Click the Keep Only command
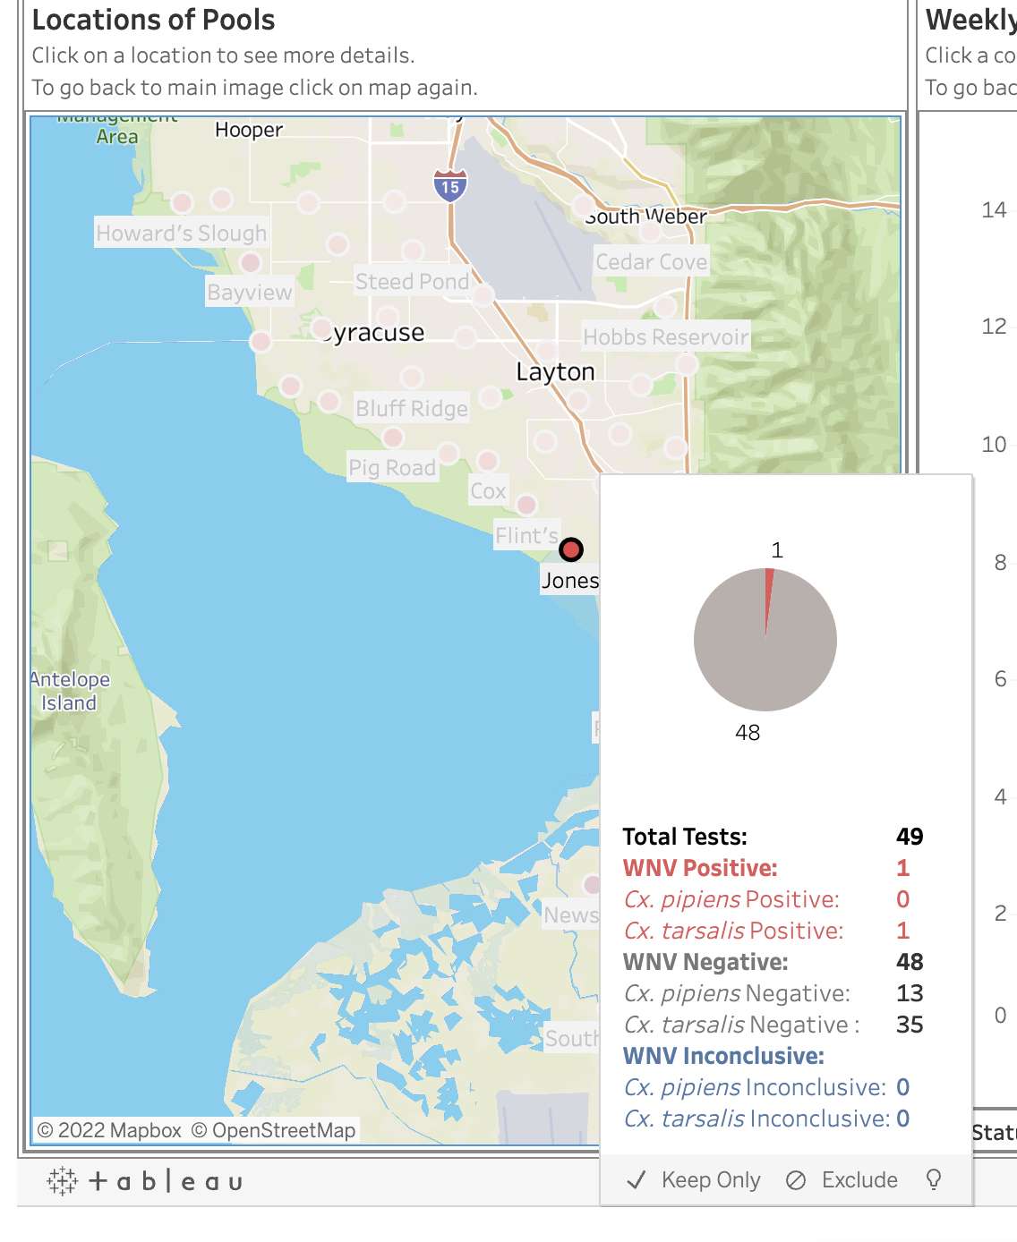Viewport: 1017px width, 1242px height. coord(710,1179)
